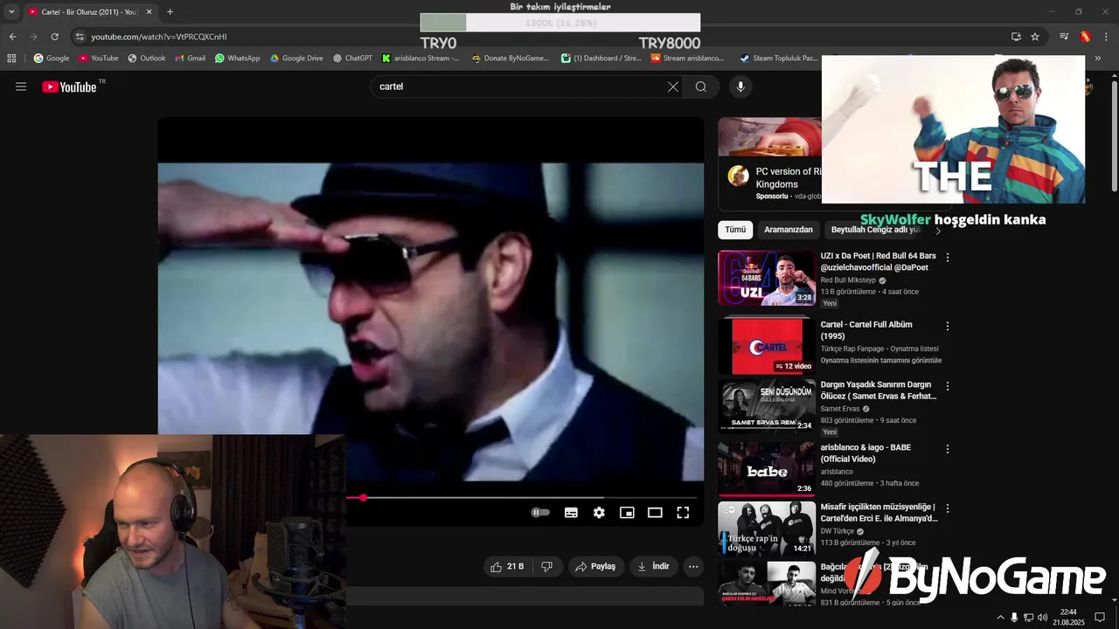Open options menu for Misafir işçilikten video

pos(948,508)
